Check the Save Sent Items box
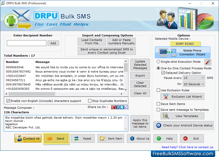The width and height of the screenshot is (219, 157). 158,104
